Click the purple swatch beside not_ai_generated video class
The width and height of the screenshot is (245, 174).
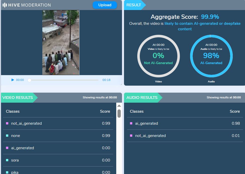(7, 123)
